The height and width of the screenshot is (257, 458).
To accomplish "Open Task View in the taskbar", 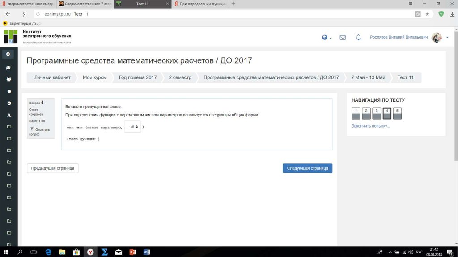I will pyautogui.click(x=34, y=252).
